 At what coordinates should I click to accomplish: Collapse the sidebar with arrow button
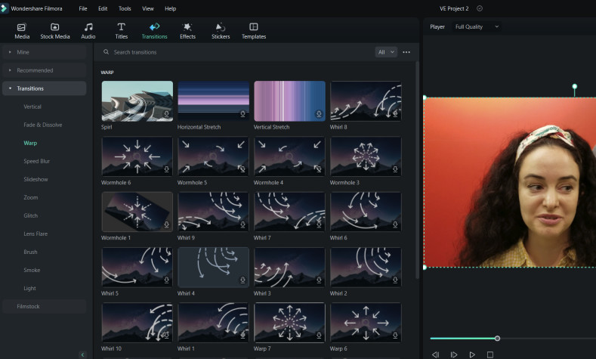point(82,354)
